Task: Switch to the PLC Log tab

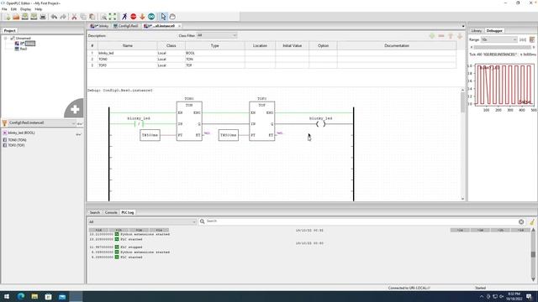Action: 128,212
